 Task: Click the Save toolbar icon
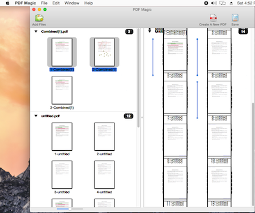pos(235,18)
